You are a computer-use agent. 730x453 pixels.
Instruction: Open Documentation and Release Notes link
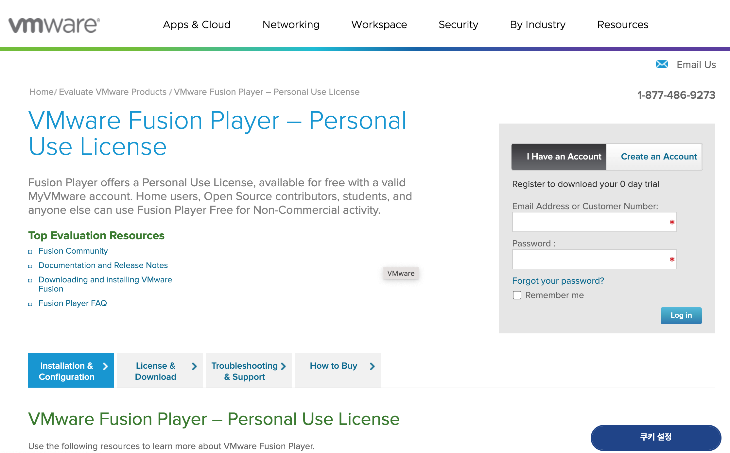103,265
